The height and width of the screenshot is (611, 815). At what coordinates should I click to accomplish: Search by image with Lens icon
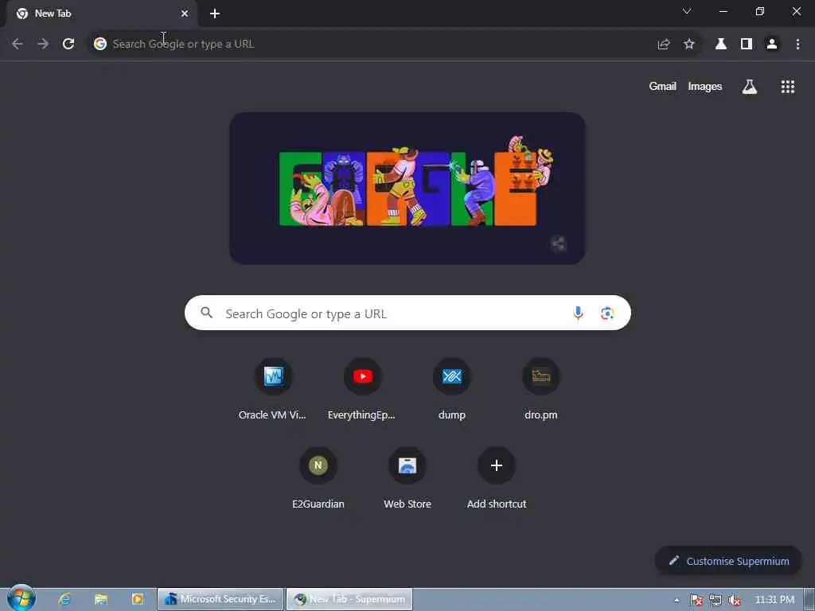607,313
